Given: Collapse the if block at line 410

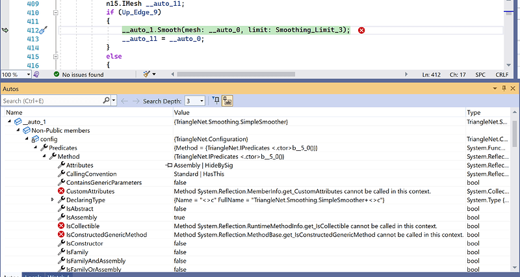Looking at the screenshot, I should coord(56,12).
